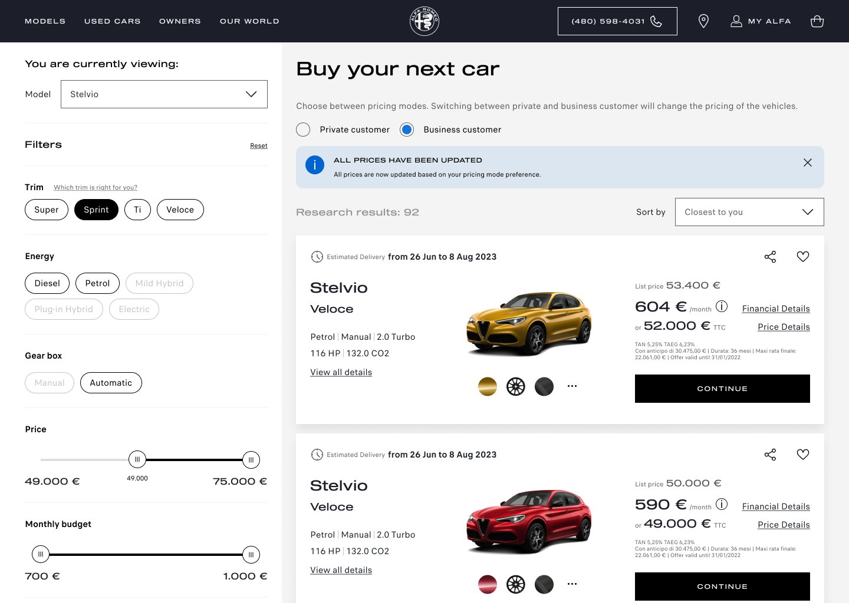The width and height of the screenshot is (849, 603).
Task: Toggle the Super trim filter
Action: 47,210
